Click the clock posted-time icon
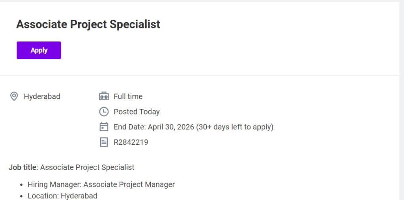The width and height of the screenshot is (404, 200). (x=104, y=112)
